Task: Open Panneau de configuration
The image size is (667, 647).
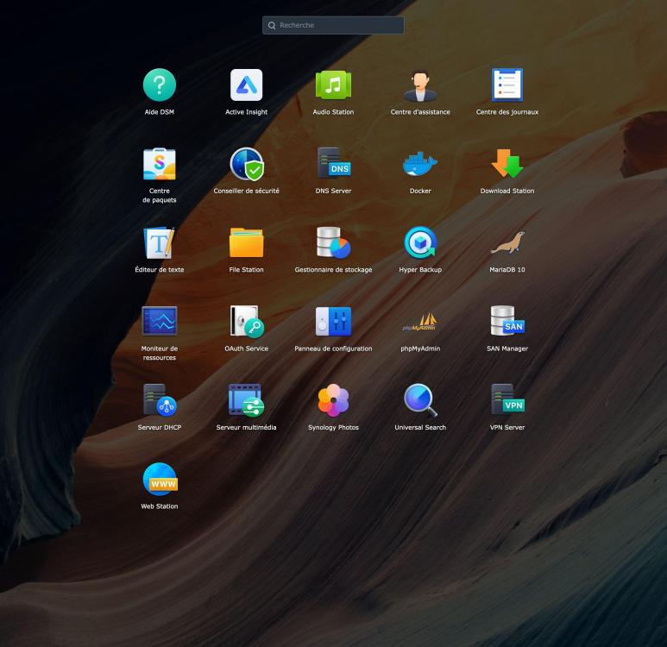Action: [x=333, y=322]
